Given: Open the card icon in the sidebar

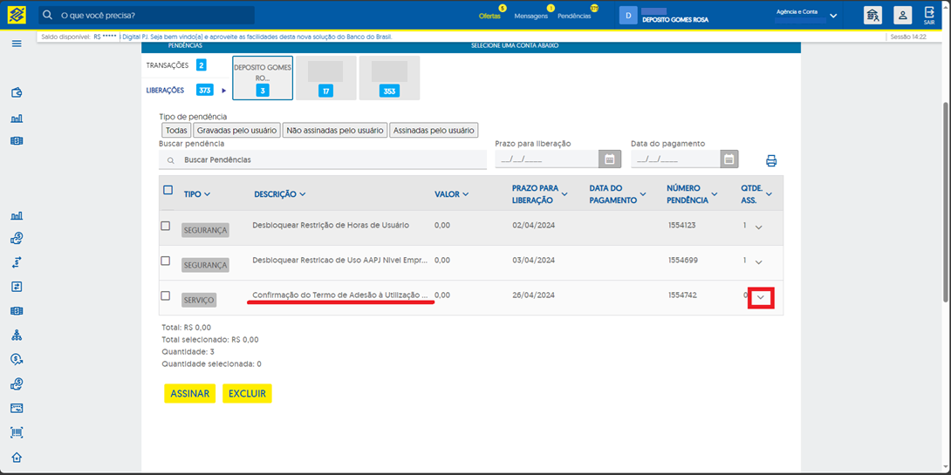Looking at the screenshot, I should tap(17, 408).
